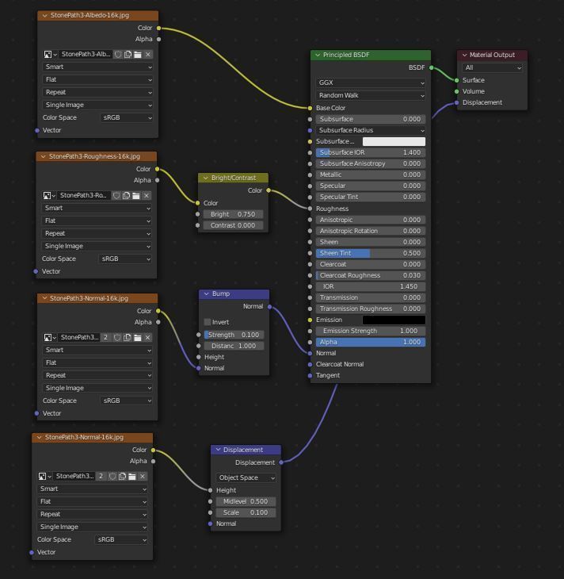Collapse the StonePath3-Roughness-16k.jpg node
The height and width of the screenshot is (579, 564).
tap(43, 156)
